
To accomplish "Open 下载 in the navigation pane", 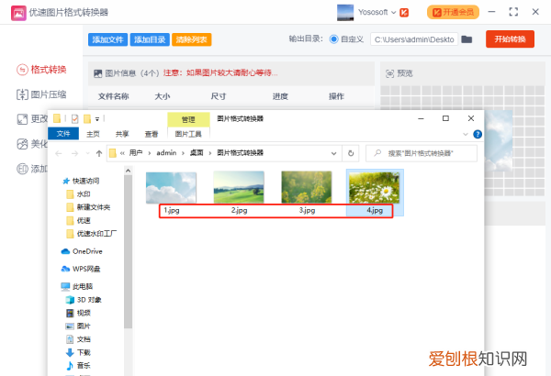I will 78,352.
